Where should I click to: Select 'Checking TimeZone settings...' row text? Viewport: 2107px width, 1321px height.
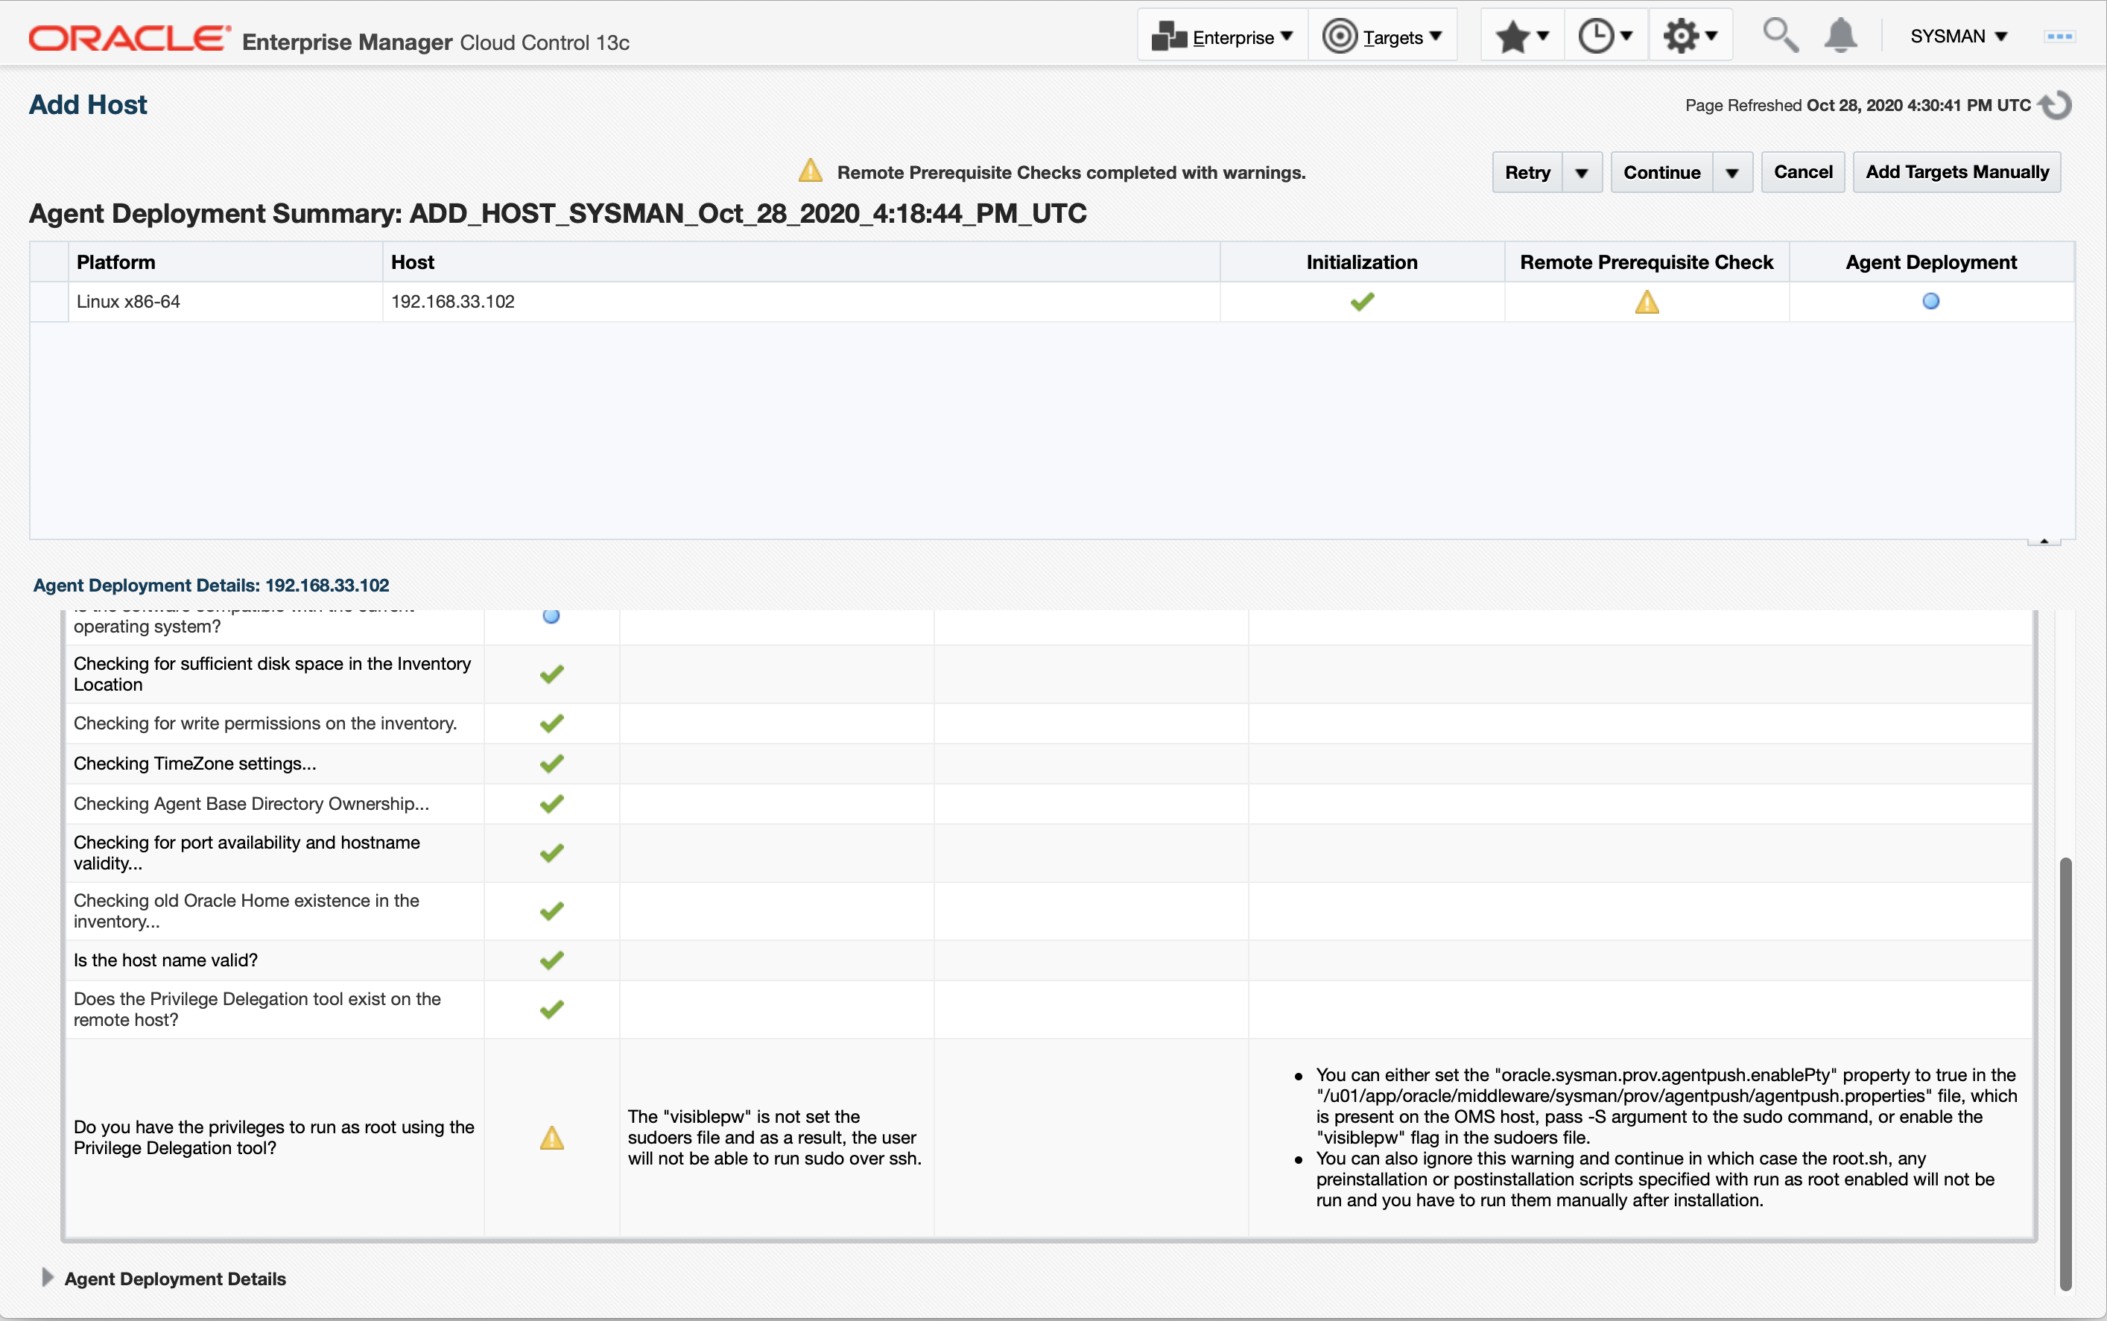tap(194, 764)
